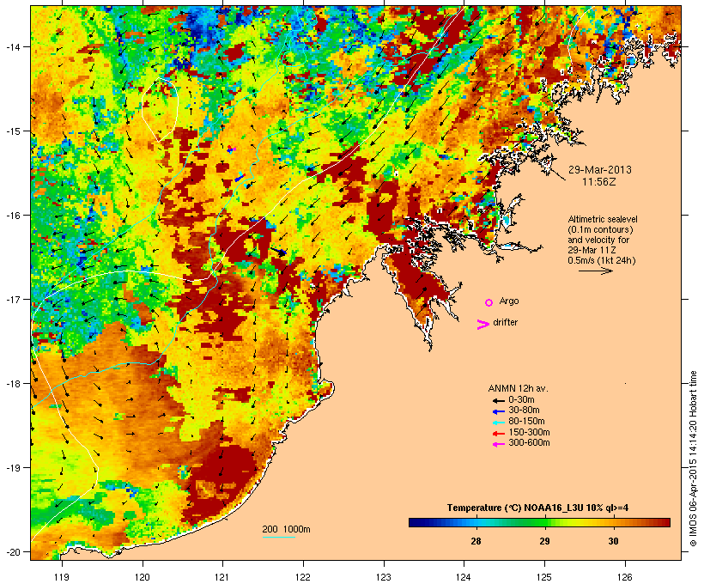Click the '(0.1m contours)' caption line

(x=600, y=229)
